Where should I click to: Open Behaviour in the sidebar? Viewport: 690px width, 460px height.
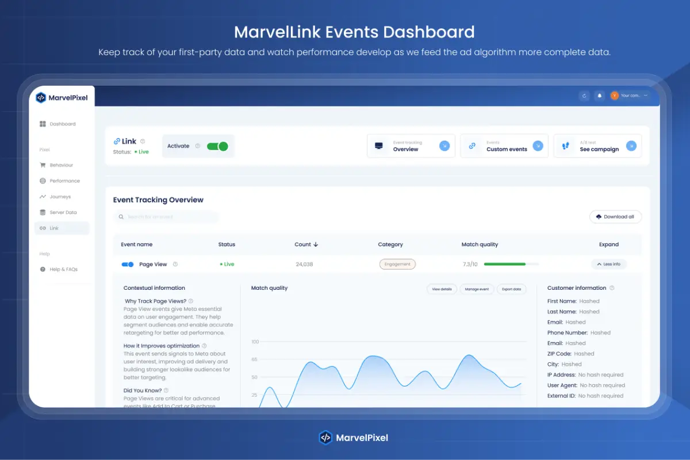tap(61, 165)
